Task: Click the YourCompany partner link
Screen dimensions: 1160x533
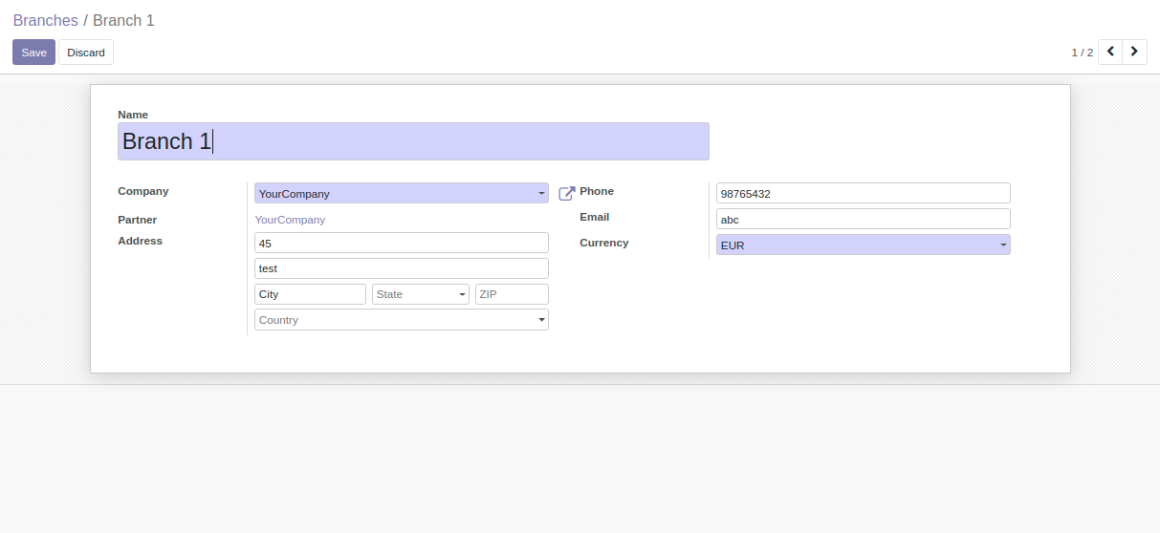Action: [290, 220]
